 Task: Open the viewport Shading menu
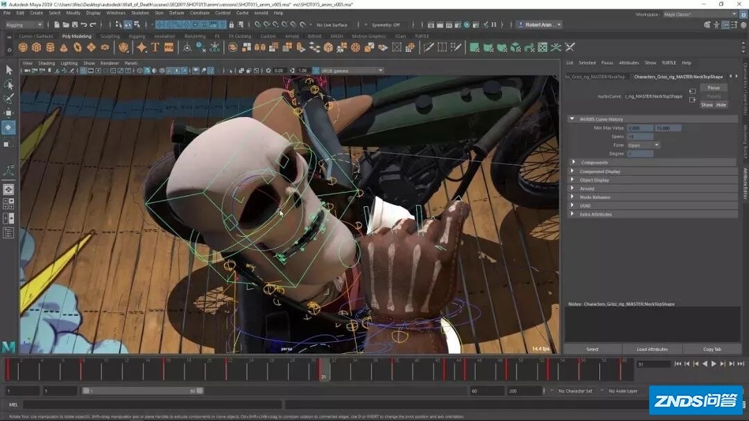tap(46, 63)
